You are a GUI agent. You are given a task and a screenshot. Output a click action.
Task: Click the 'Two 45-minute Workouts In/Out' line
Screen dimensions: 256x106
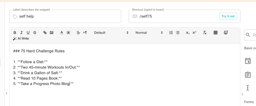click(47, 67)
